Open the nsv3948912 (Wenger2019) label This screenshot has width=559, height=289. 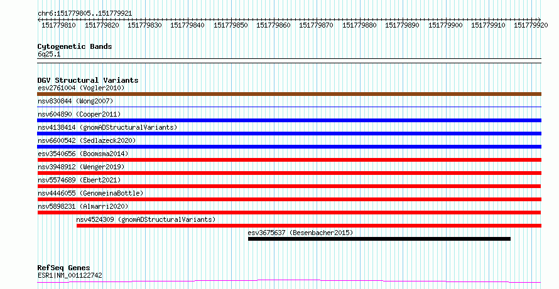click(x=81, y=167)
